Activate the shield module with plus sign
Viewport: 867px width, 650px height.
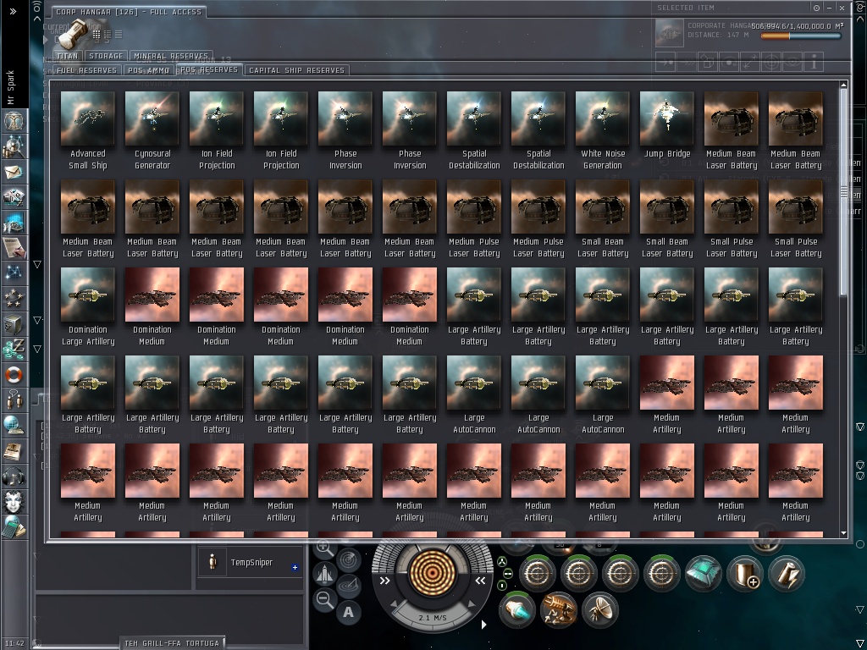click(x=745, y=574)
